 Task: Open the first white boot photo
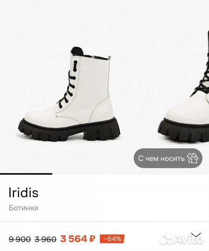pos(69,94)
